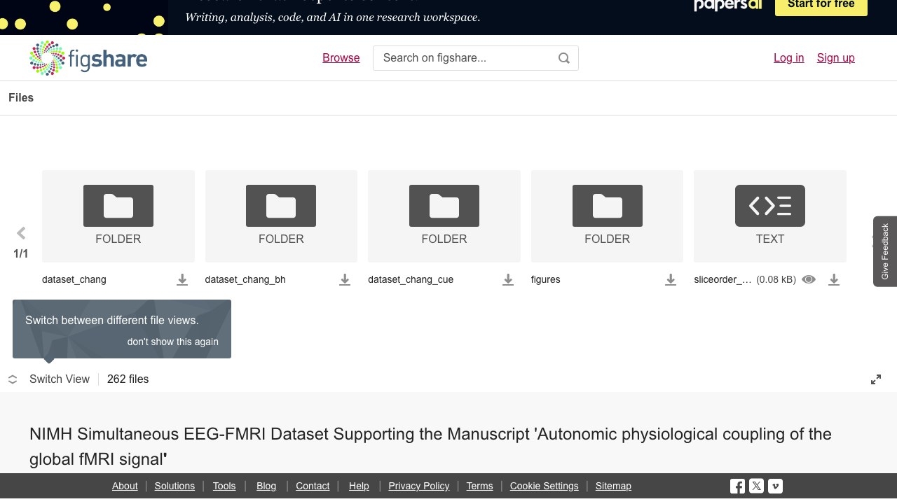
Task: Download the dataset_chang_cue folder
Action: [508, 279]
